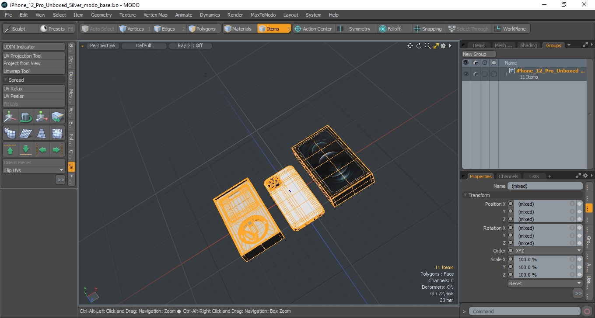Click the axis gizmo in viewport corner
The width and height of the screenshot is (595, 318).
(91, 294)
